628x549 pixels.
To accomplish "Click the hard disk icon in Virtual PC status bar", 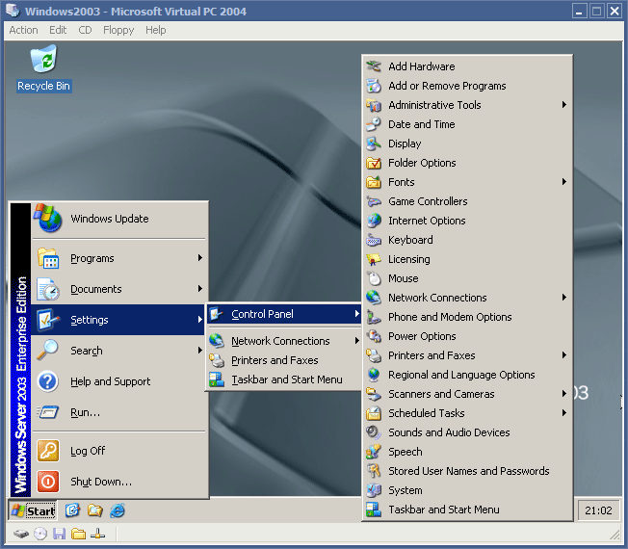I will pos(21,534).
